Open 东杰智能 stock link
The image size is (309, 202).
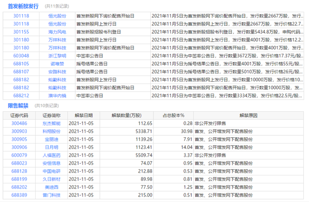pos(52,124)
